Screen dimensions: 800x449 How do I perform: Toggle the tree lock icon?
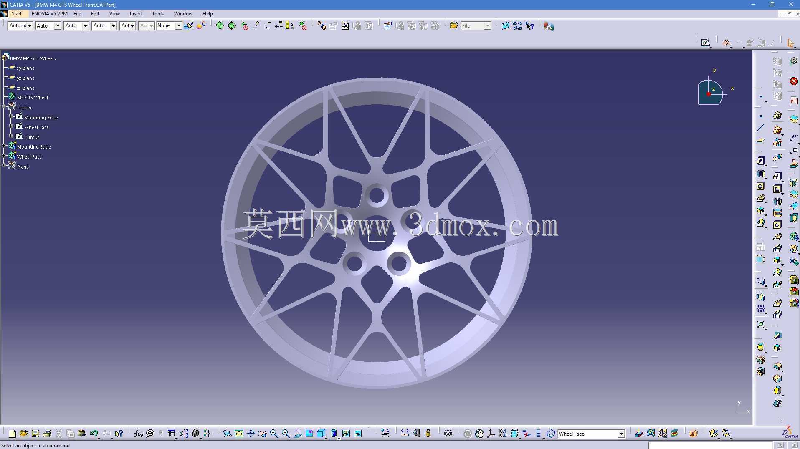[x=196, y=434]
